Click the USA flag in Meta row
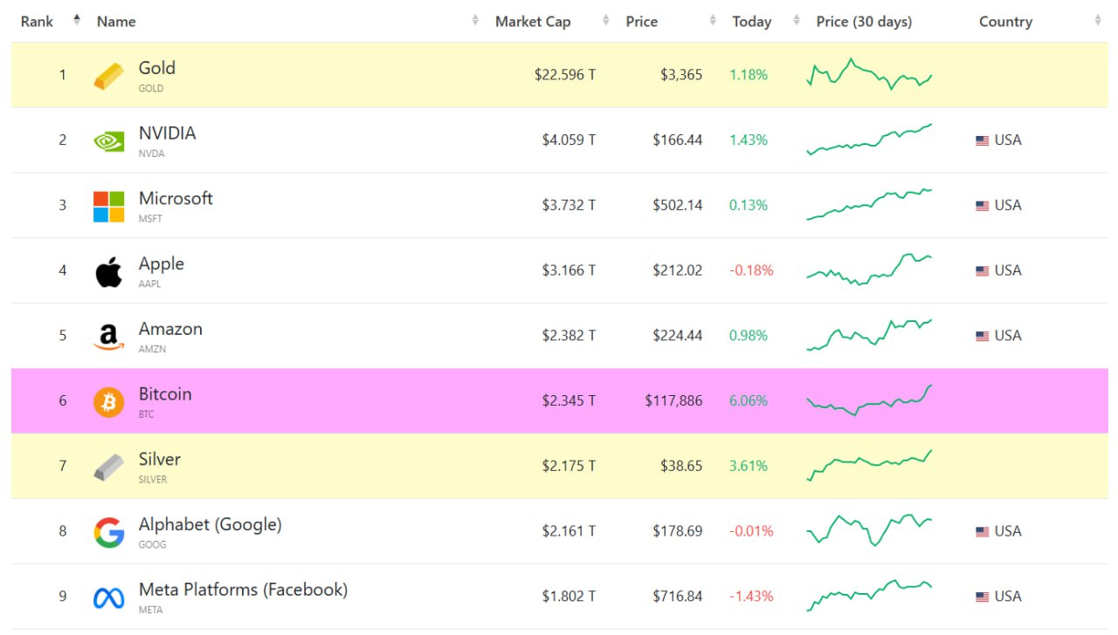1118x635 pixels. click(x=983, y=597)
